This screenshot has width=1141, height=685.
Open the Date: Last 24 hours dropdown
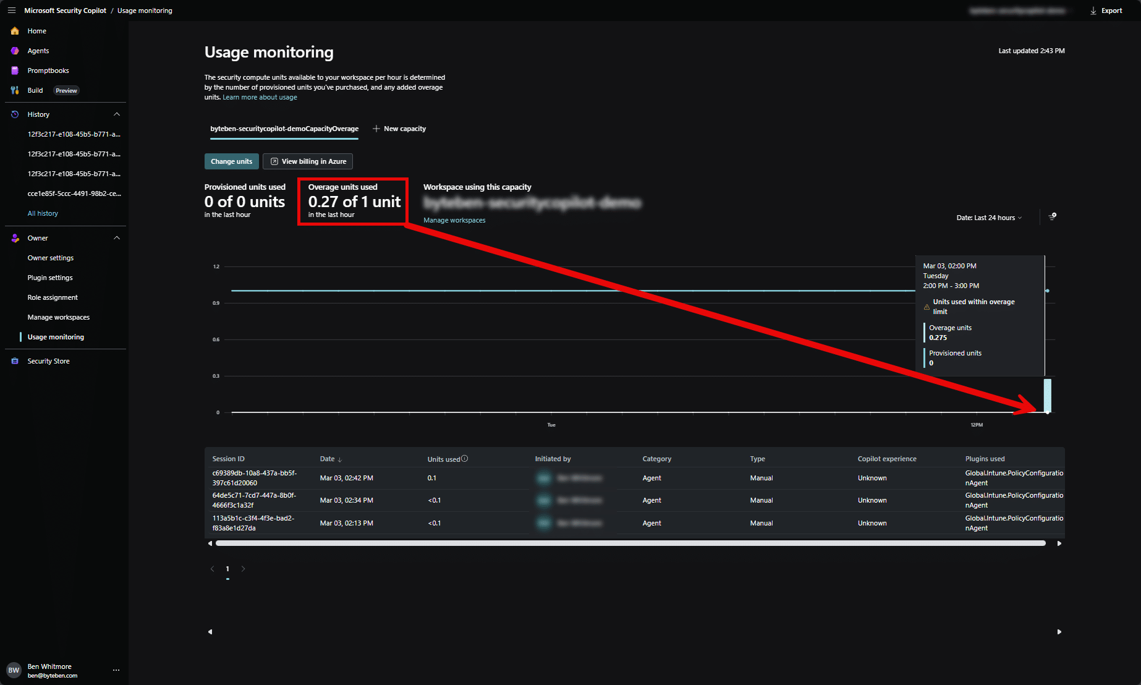point(989,218)
